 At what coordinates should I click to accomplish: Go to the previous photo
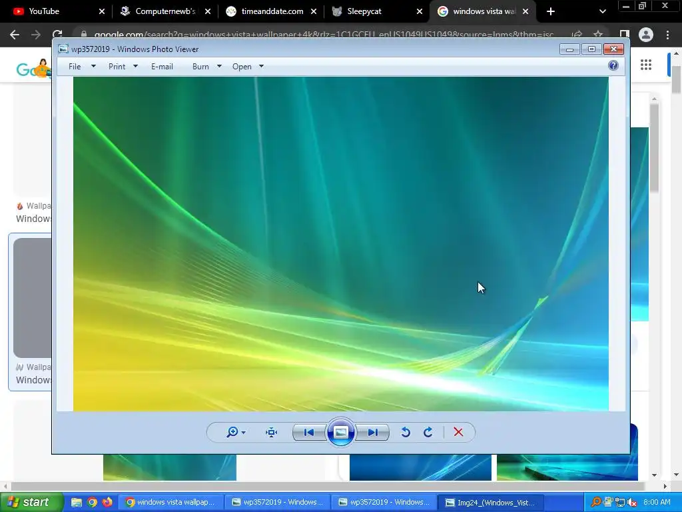[309, 432]
